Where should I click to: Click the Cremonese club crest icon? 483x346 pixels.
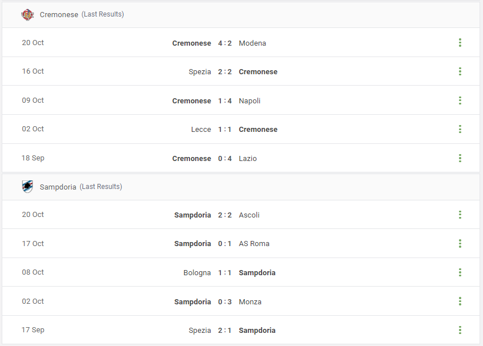(27, 14)
